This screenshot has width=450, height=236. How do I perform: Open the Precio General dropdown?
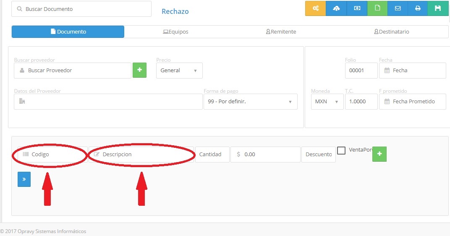[179, 71]
